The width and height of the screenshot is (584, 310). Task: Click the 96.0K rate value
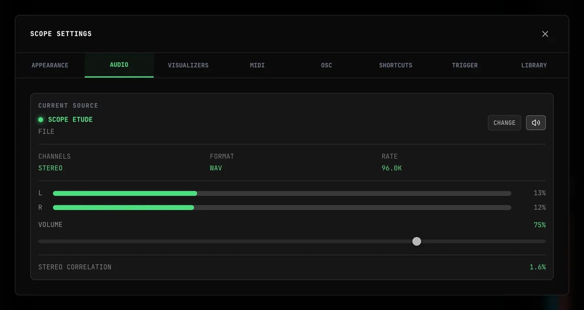pyautogui.click(x=391, y=168)
